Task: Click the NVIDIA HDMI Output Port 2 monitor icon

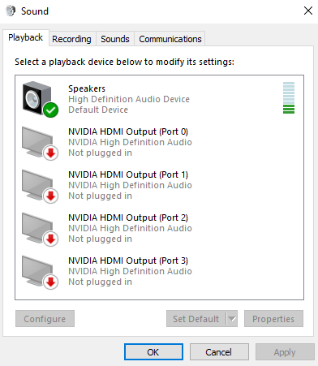Action: click(x=40, y=229)
